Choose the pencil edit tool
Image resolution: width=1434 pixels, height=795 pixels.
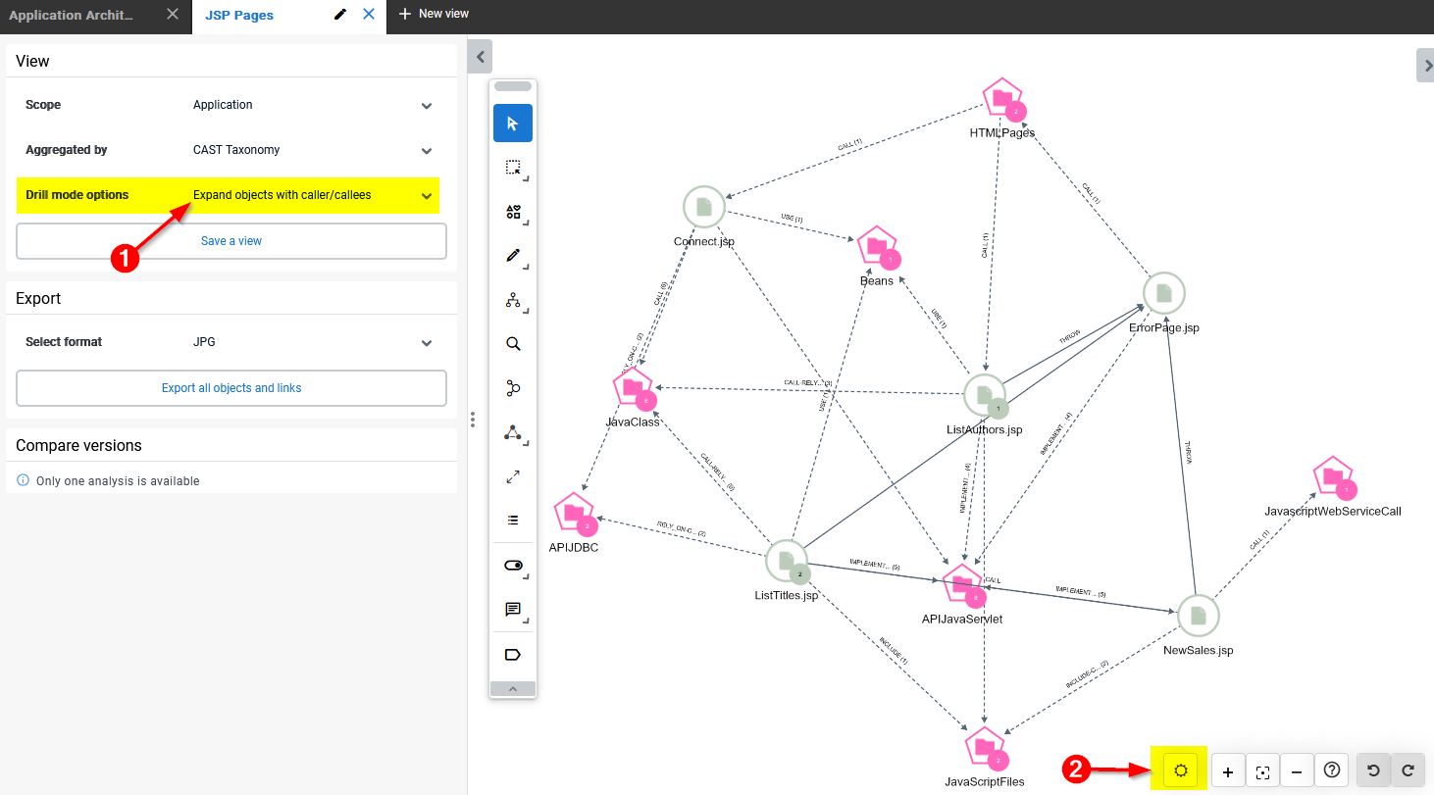click(513, 256)
